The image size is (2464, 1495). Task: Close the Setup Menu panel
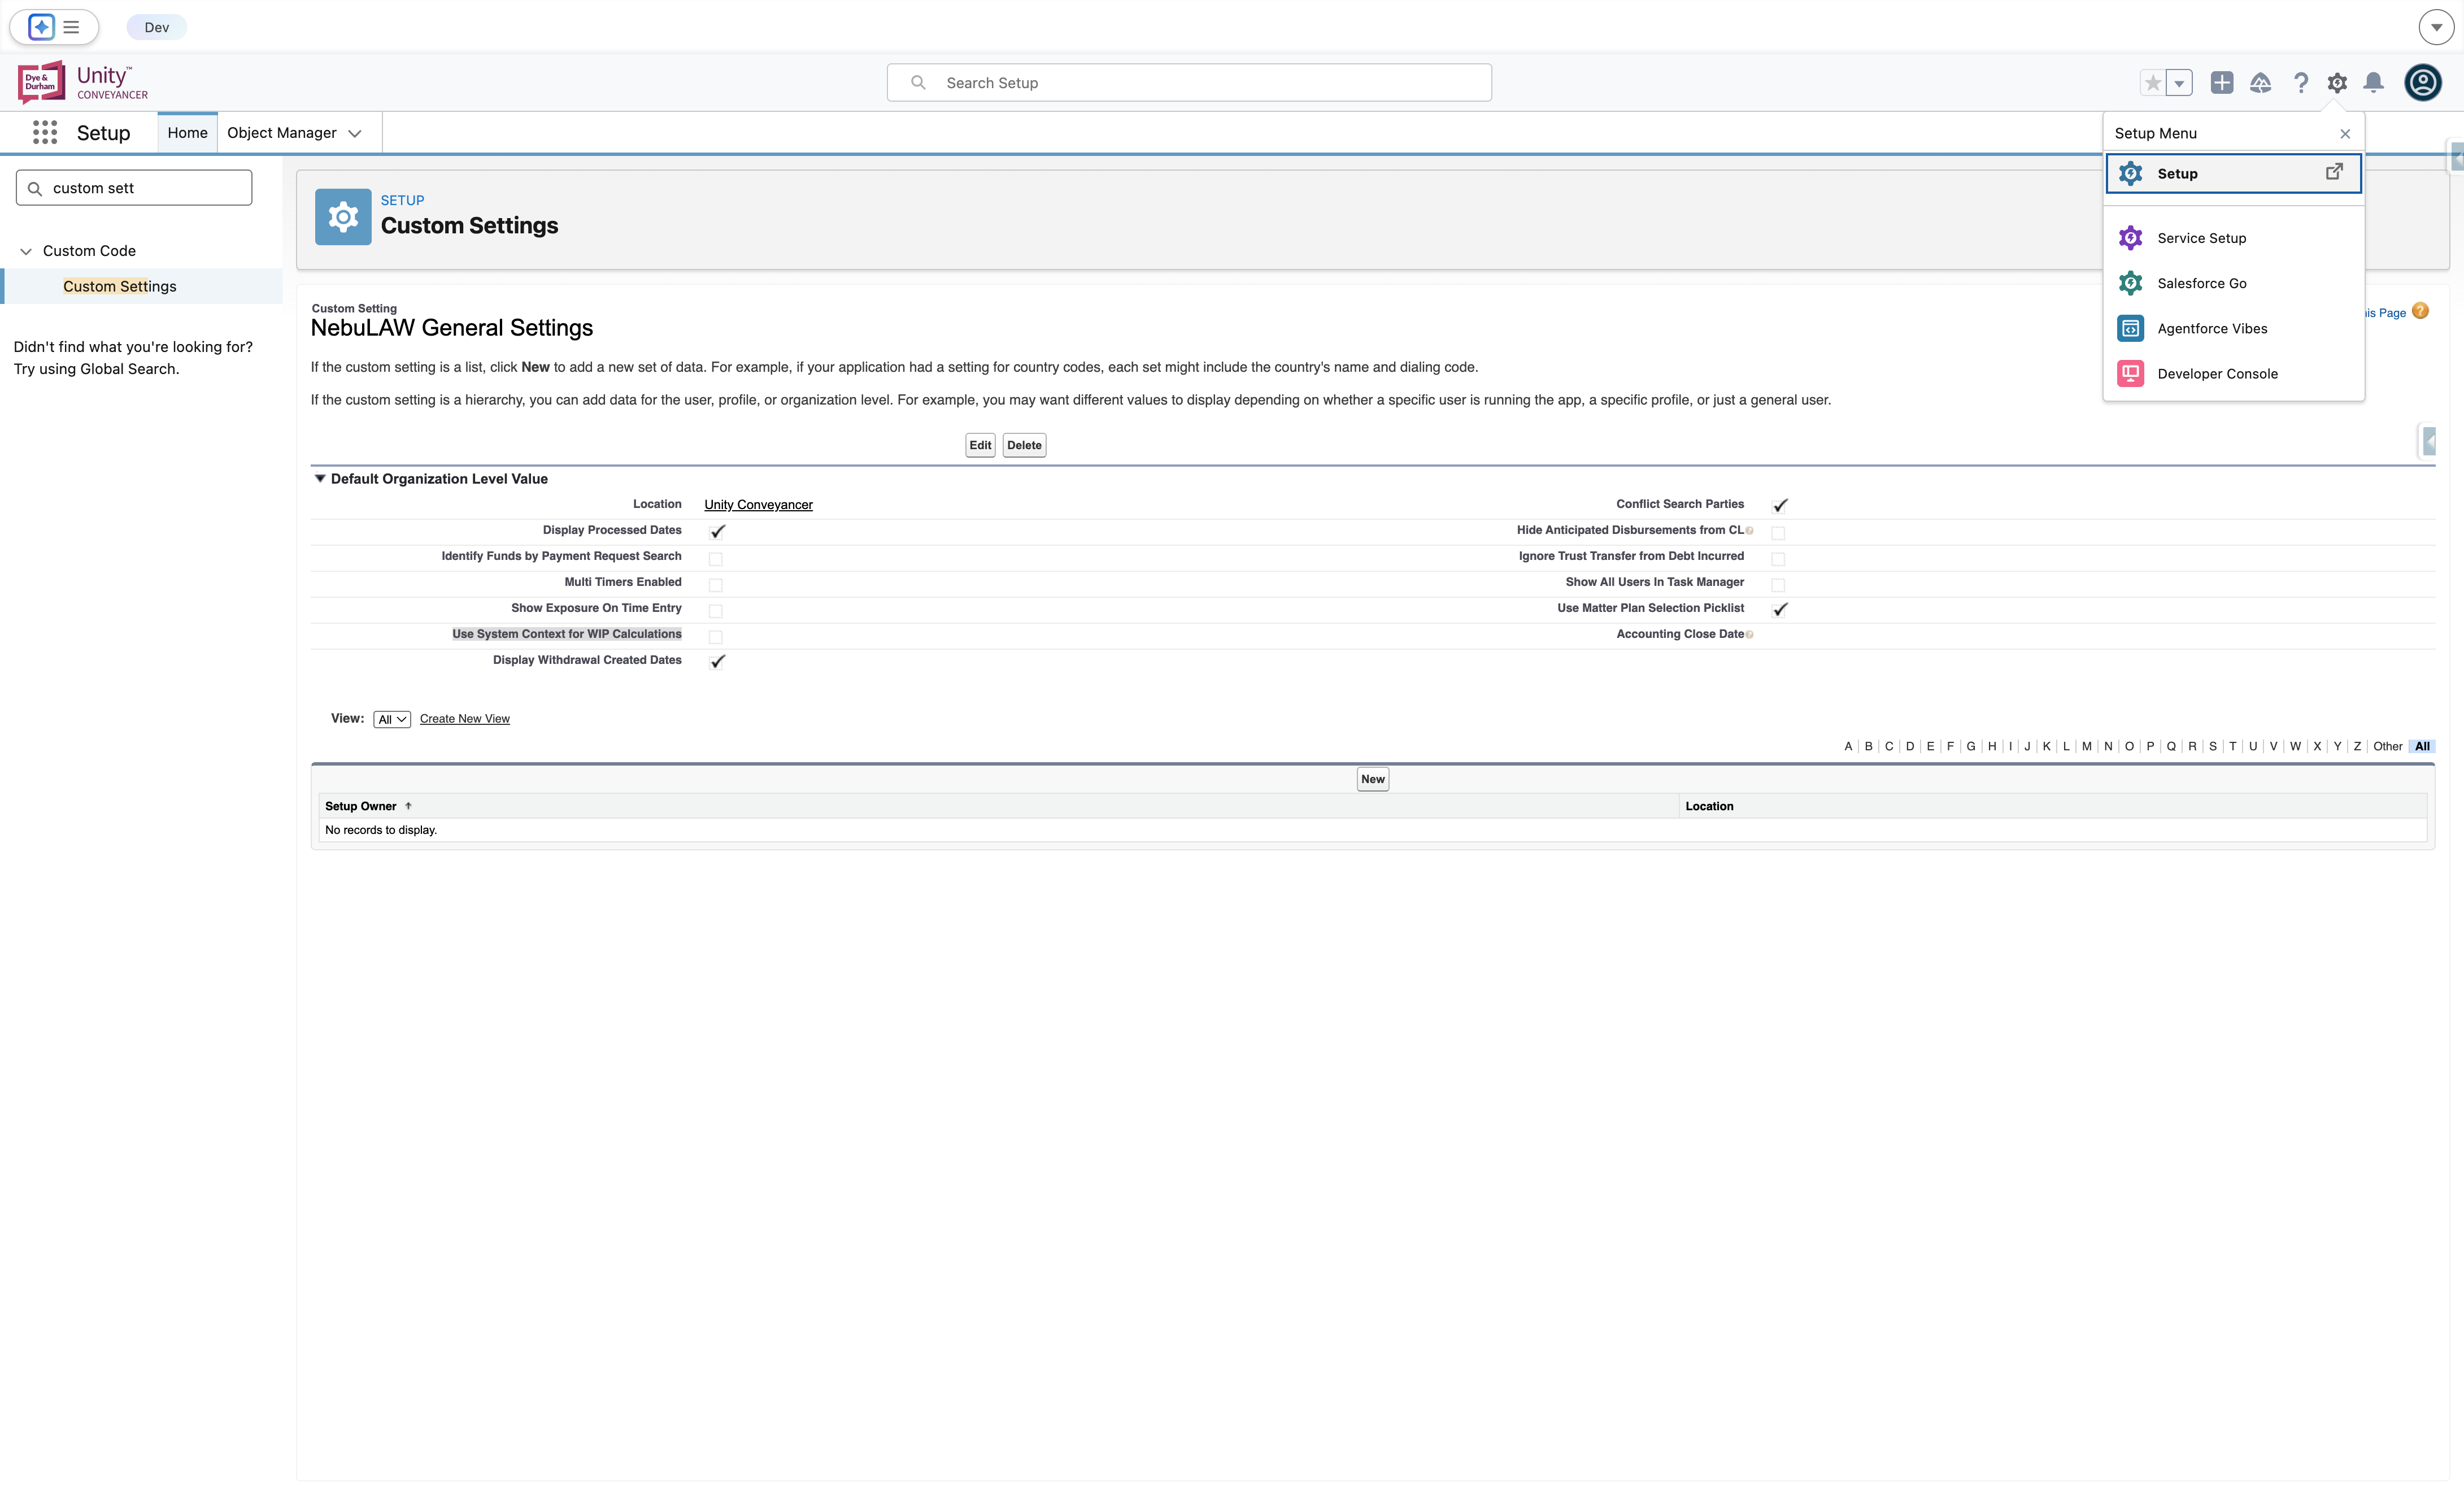[2345, 134]
